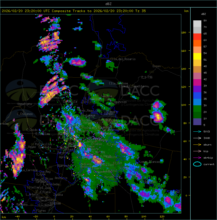Click the 'dBZ' title at the top
The image size is (217, 220).
pos(108,4)
